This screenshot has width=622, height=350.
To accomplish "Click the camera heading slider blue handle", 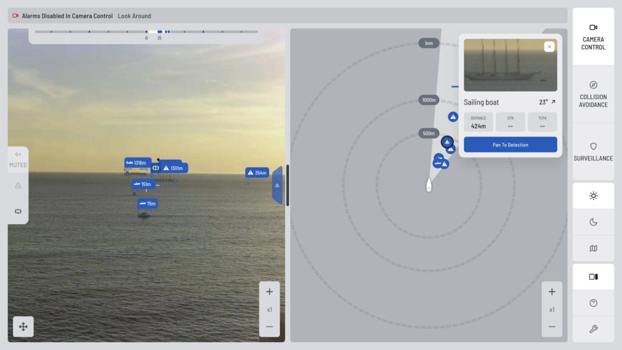I will (x=160, y=32).
